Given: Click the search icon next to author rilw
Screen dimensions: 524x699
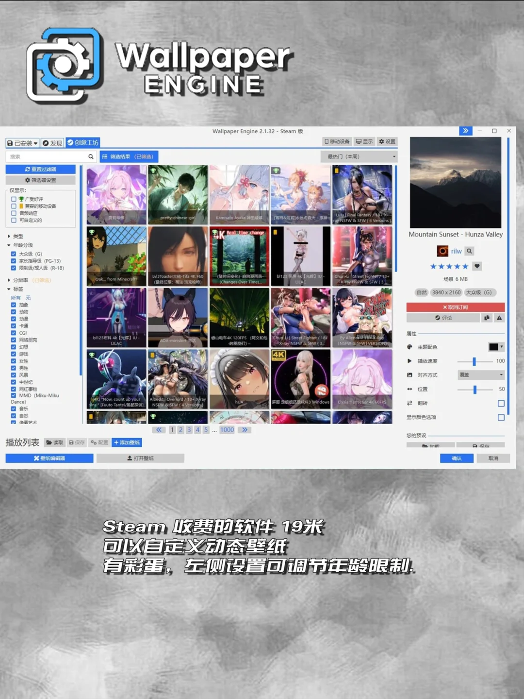Looking at the screenshot, I should pos(469,251).
